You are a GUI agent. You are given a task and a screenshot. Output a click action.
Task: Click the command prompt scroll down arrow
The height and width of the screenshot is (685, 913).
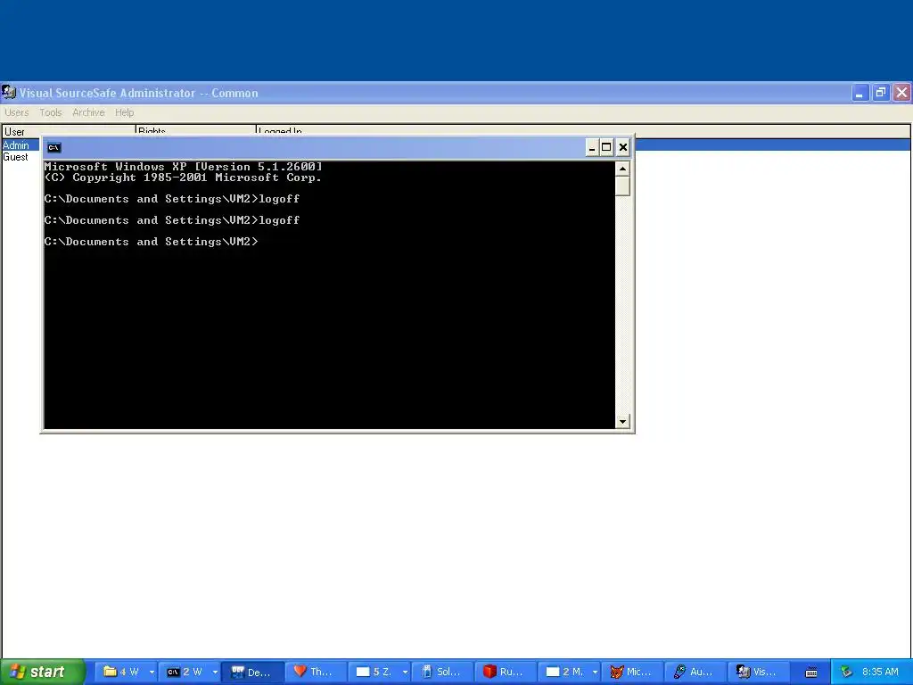[622, 421]
